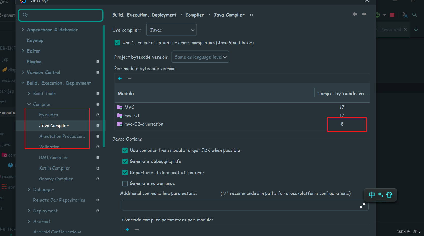Uncheck Report use of deprecated features
The height and width of the screenshot is (236, 424).
click(125, 173)
